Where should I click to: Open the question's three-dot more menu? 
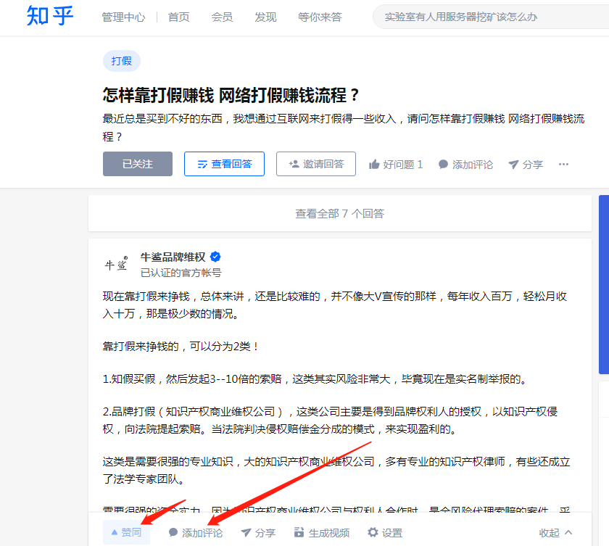point(563,165)
